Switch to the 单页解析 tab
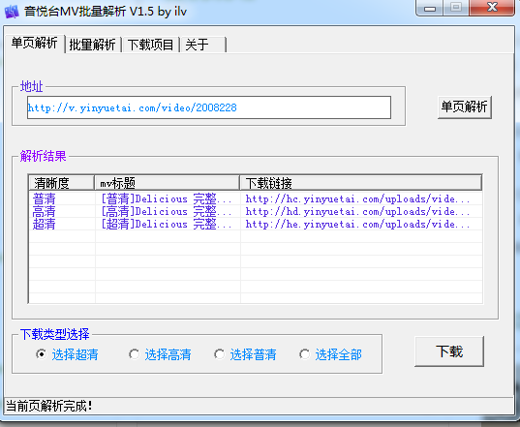Image resolution: width=520 pixels, height=427 pixels. tap(35, 44)
